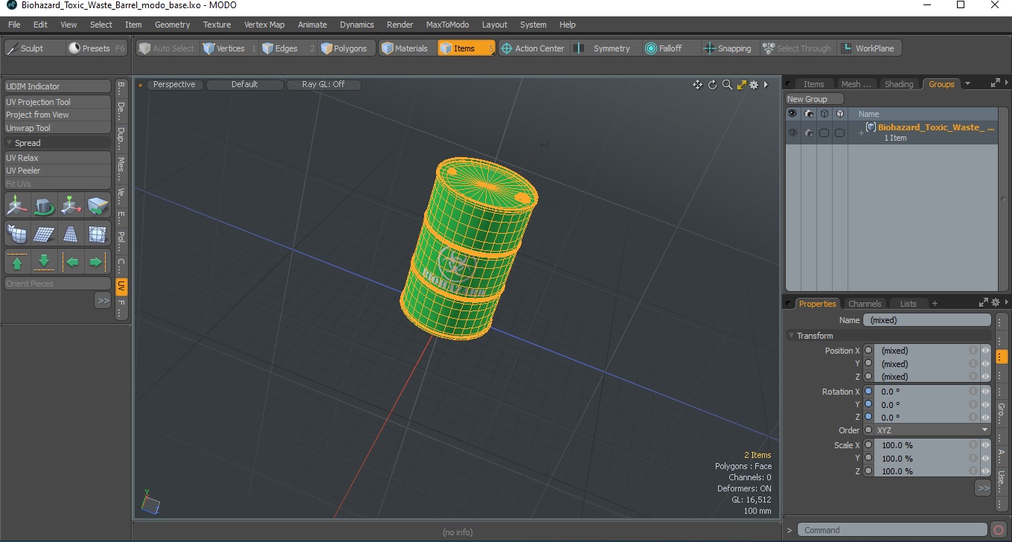
Task: Collapse the Transform section
Action: pos(792,336)
